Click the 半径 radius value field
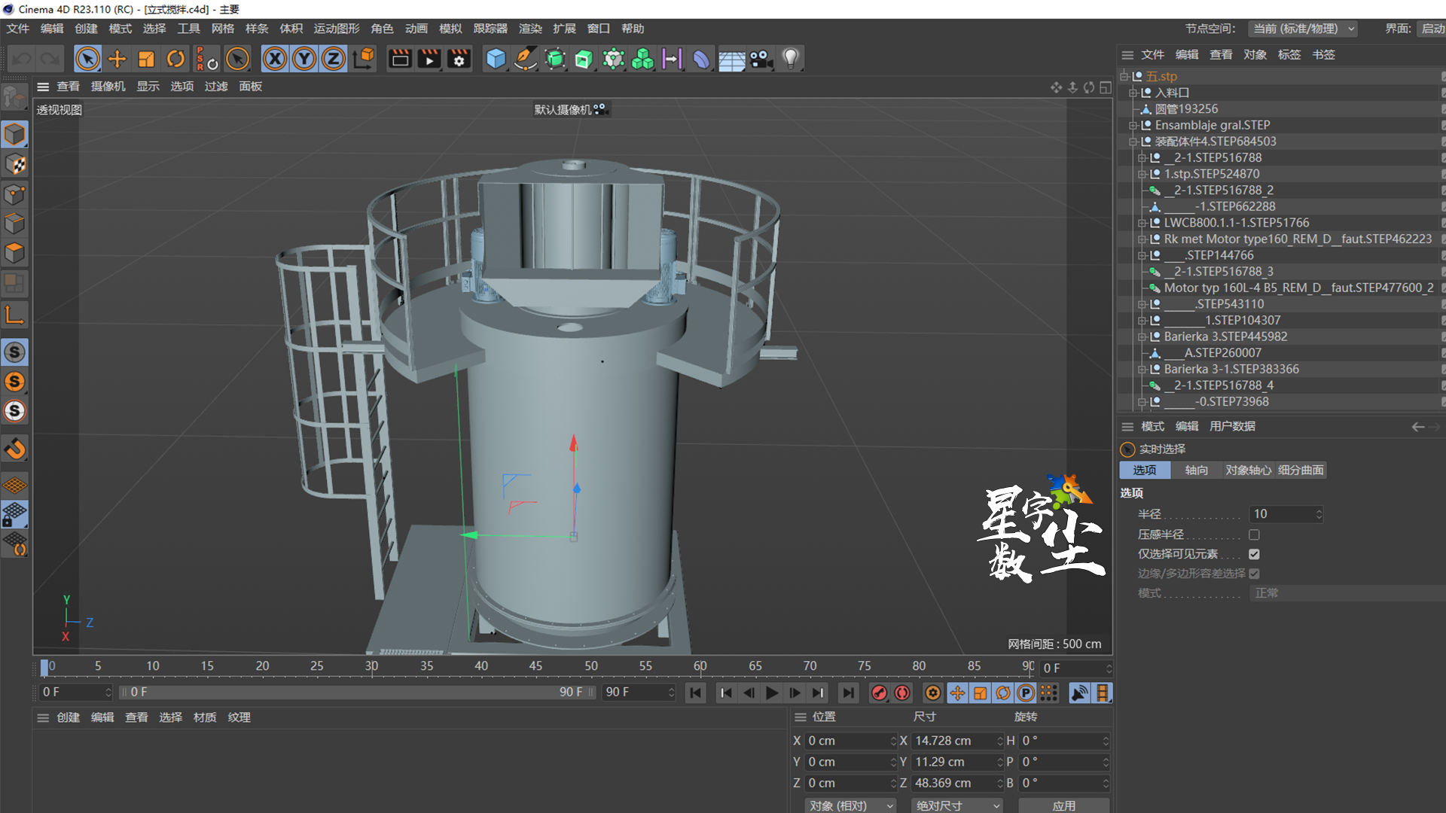 1286,514
